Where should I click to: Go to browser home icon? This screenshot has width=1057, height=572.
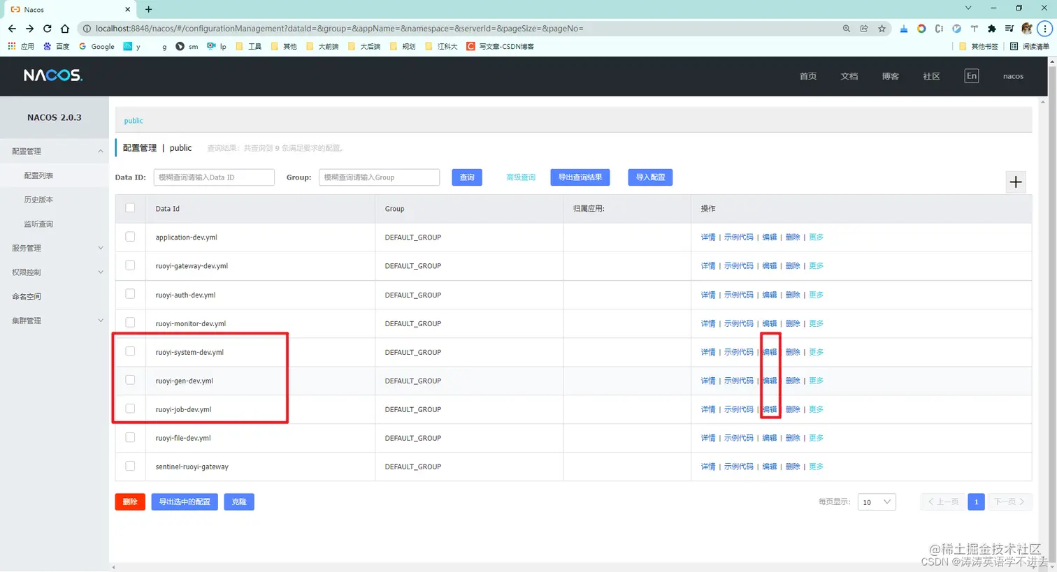coord(65,29)
